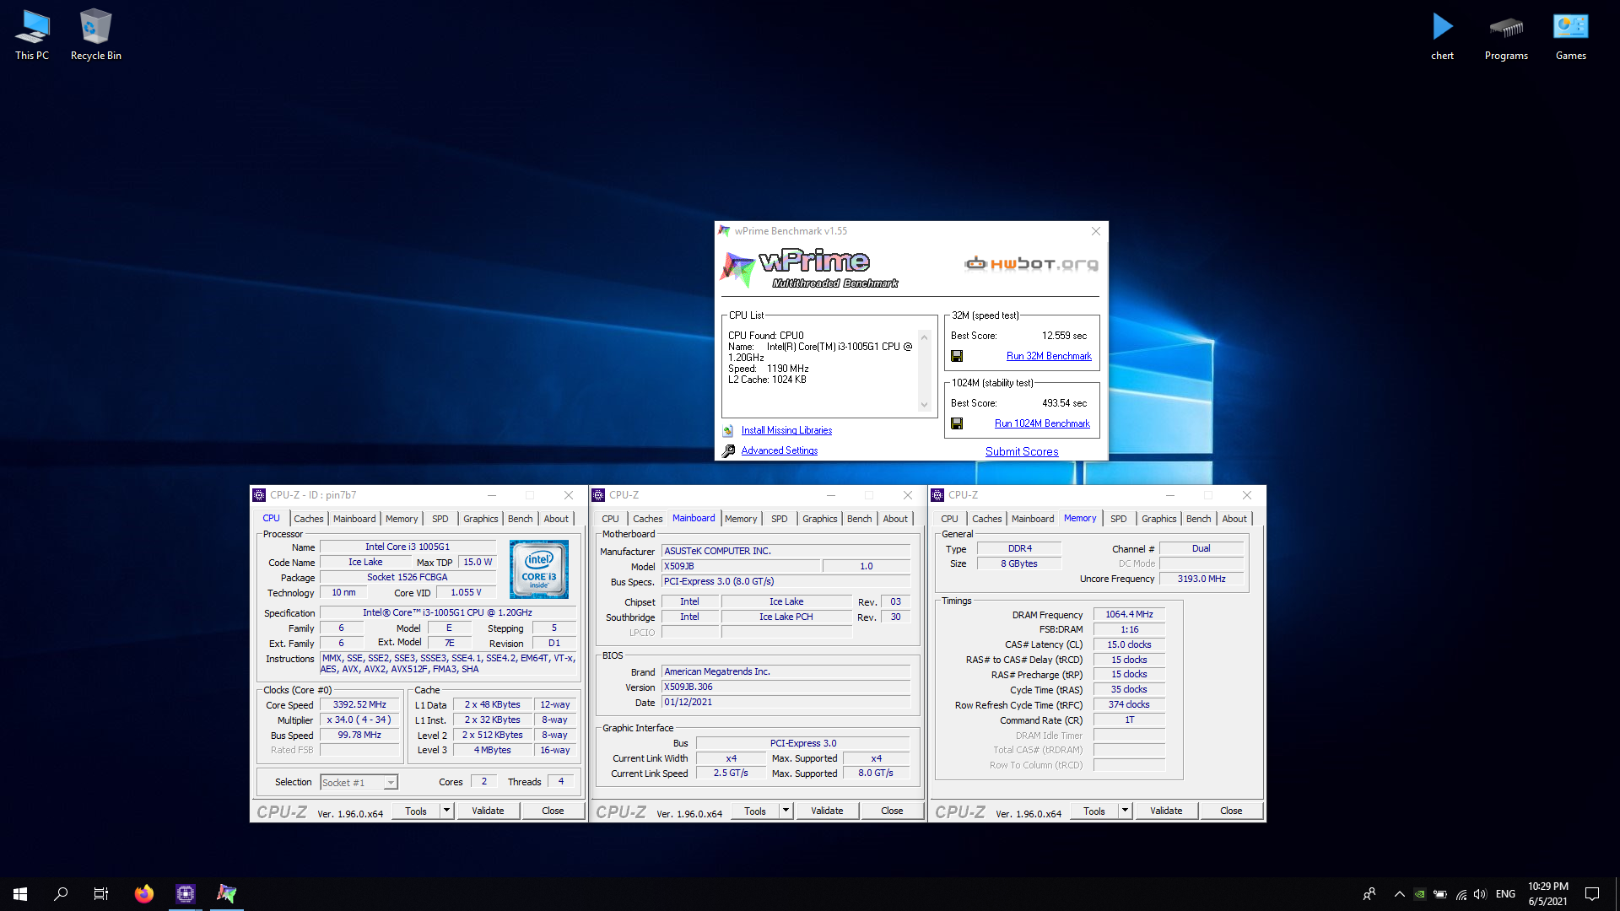
Task: Click Close button in Memory CPU-Z window
Action: point(1231,811)
